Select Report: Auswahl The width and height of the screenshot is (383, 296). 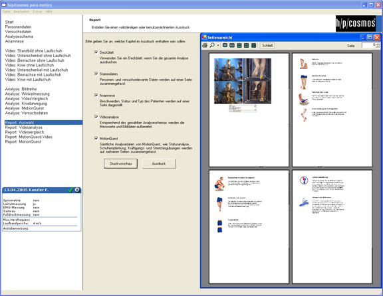(x=43, y=122)
